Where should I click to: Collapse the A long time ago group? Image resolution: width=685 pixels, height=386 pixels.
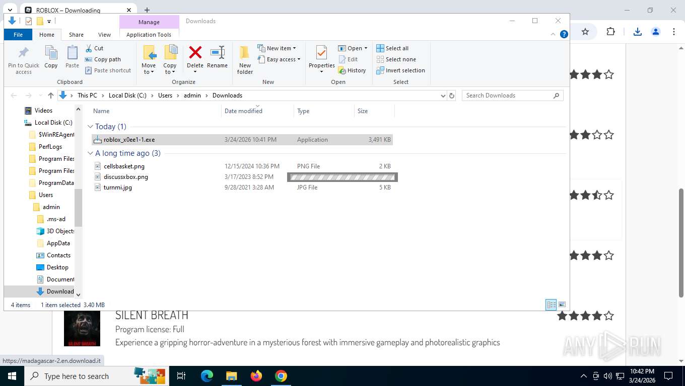[90, 153]
